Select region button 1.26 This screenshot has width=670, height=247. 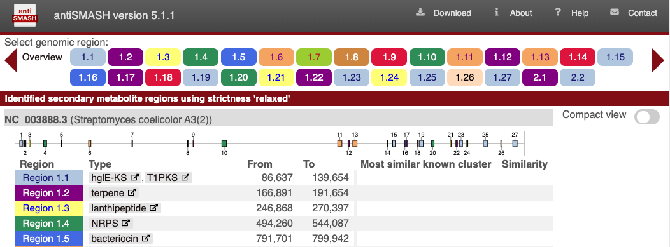(x=465, y=77)
